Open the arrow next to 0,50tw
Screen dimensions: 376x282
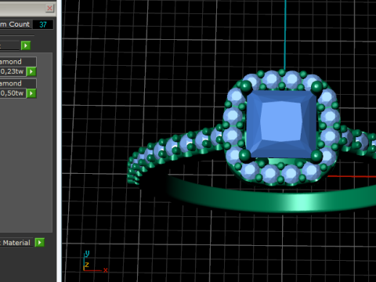pos(31,93)
